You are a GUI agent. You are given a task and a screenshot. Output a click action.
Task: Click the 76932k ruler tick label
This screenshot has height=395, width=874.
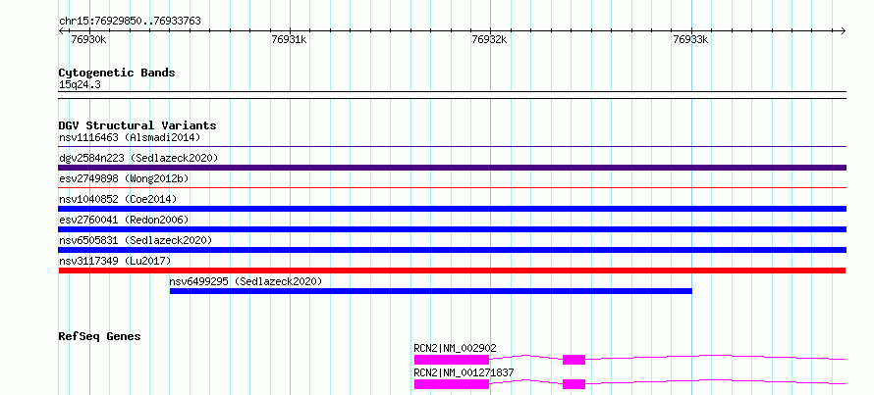click(489, 39)
